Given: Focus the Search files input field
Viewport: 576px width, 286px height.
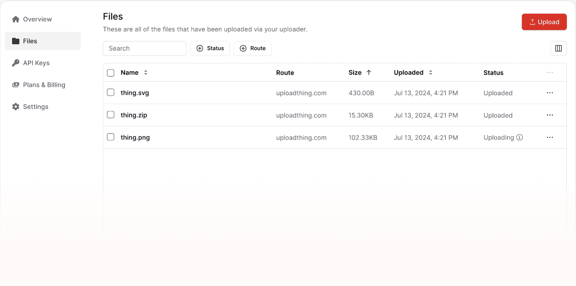Looking at the screenshot, I should point(144,48).
